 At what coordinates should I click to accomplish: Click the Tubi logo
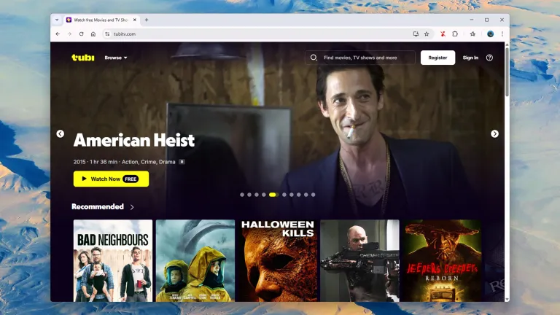(82, 58)
